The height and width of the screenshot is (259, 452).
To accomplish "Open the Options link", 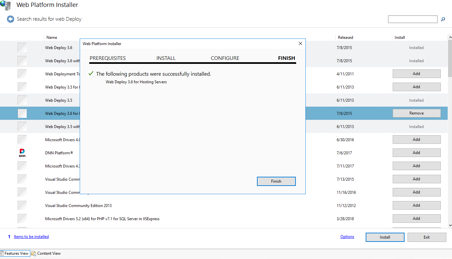I will 347,237.
